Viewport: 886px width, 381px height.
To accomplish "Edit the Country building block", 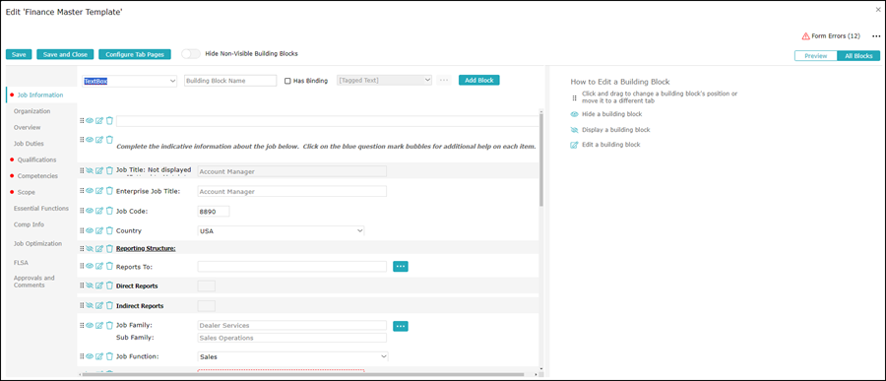I will 99,230.
